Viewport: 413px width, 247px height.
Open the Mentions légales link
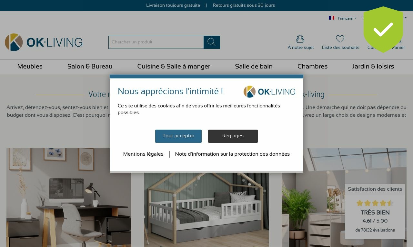143,154
